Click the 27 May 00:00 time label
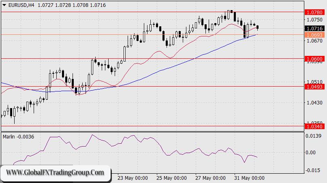327x183 pixels. [x=210, y=178]
